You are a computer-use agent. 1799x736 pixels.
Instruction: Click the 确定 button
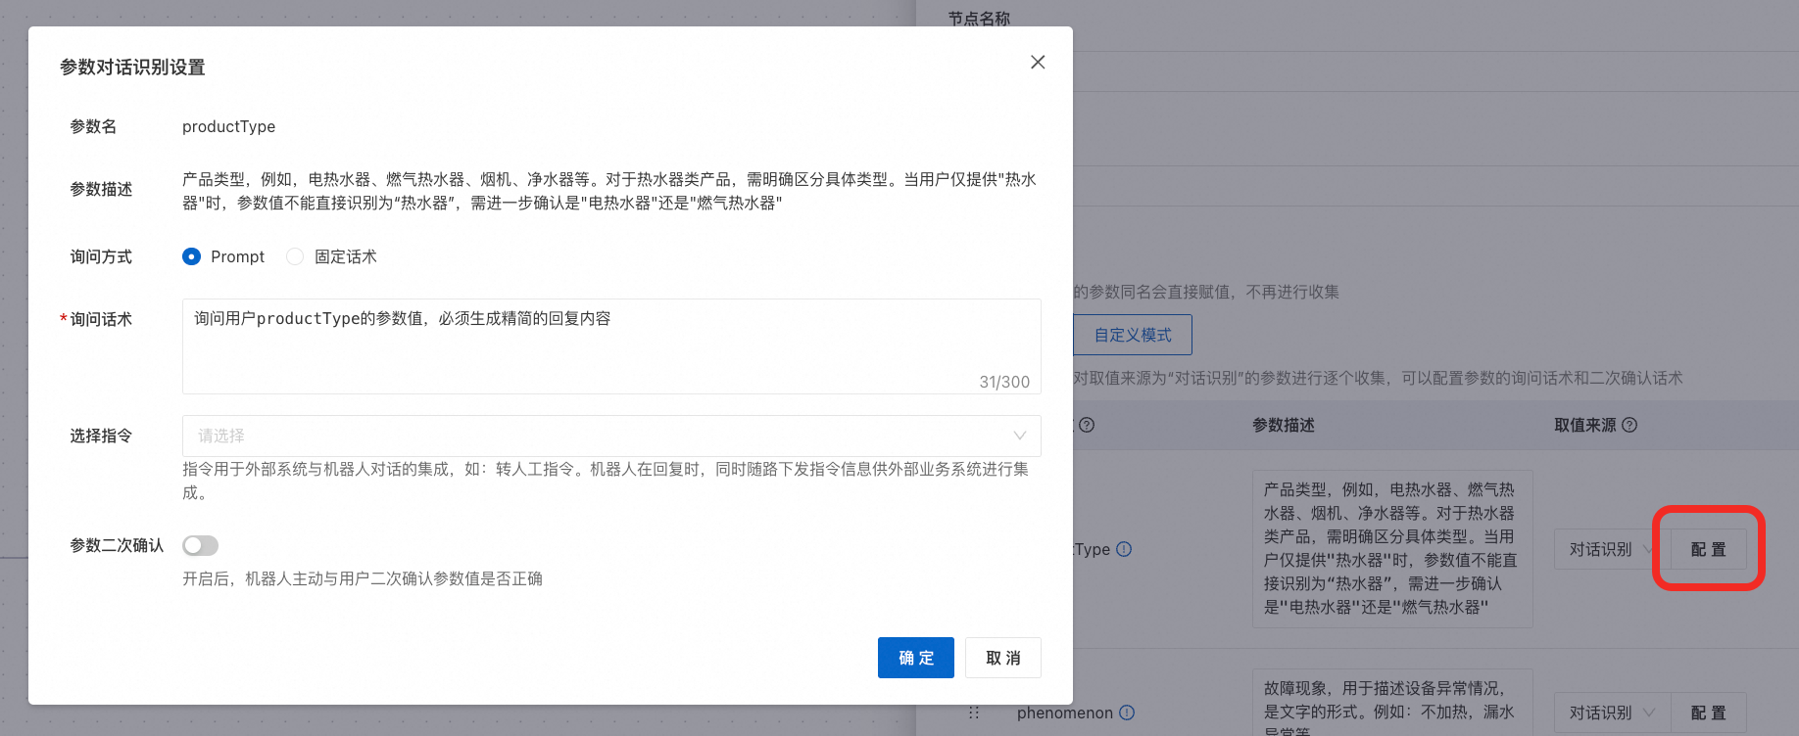point(916,658)
